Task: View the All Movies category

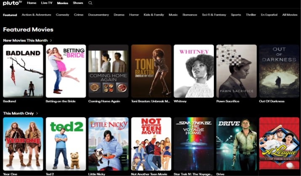Action: [290, 15]
